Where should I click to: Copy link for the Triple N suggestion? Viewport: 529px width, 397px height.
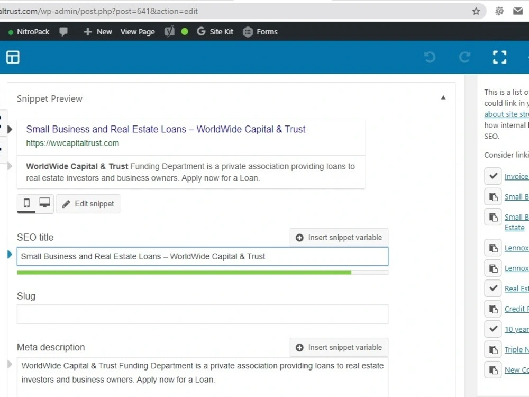pyautogui.click(x=493, y=349)
